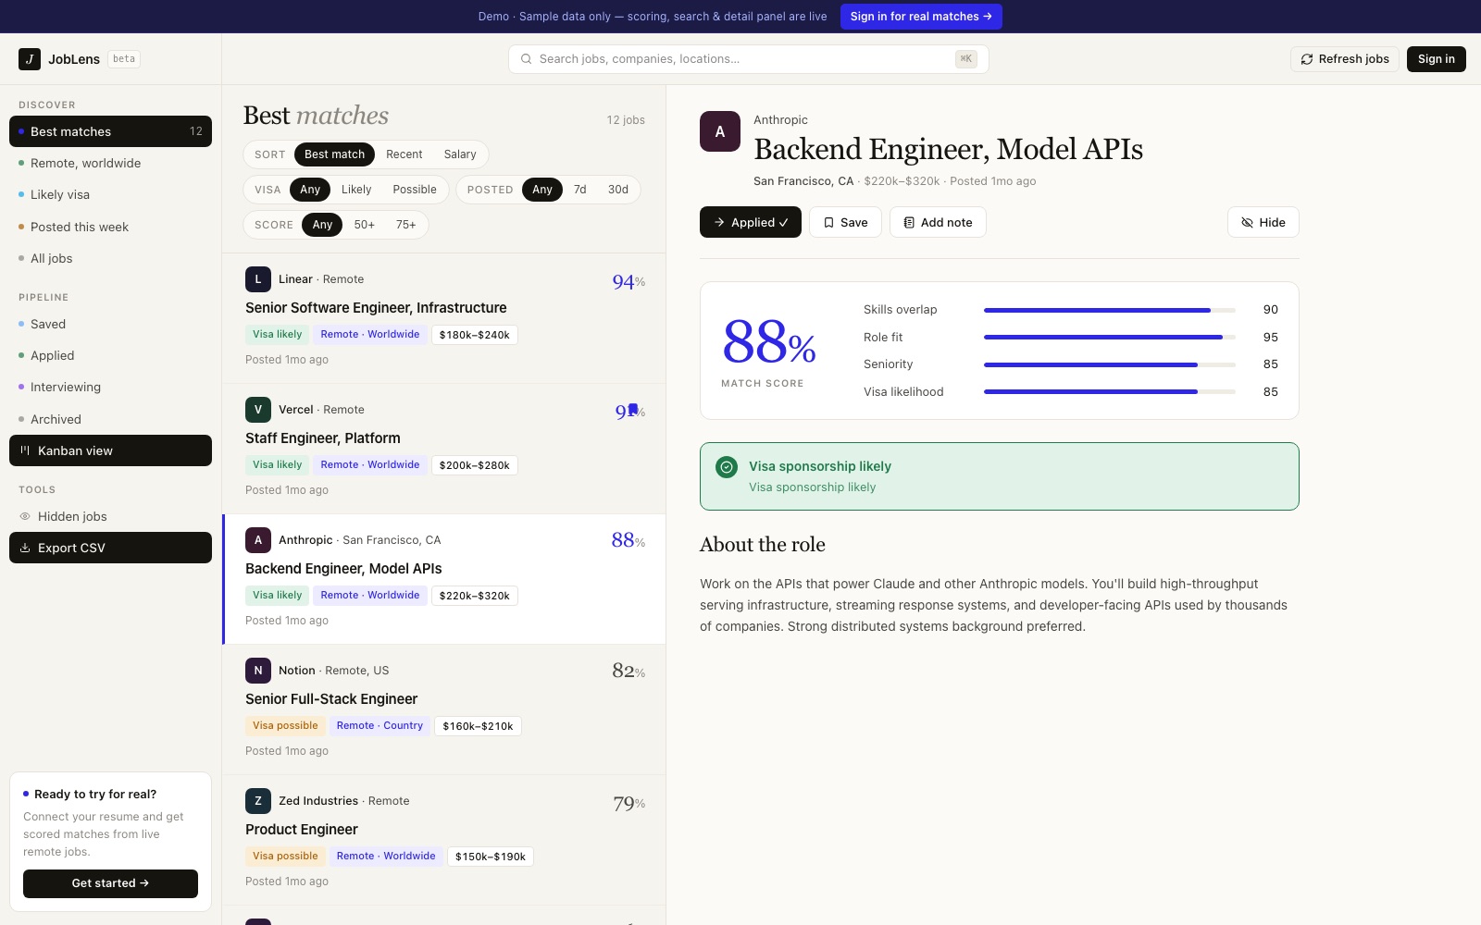Click the Anthropic logo in job list
The height and width of the screenshot is (925, 1481).
[x=258, y=540]
